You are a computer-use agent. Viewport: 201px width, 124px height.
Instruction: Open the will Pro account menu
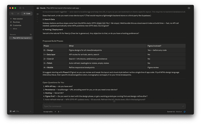(20, 111)
